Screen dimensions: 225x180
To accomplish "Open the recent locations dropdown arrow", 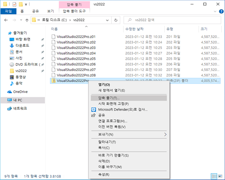I will (x=21, y=20).
